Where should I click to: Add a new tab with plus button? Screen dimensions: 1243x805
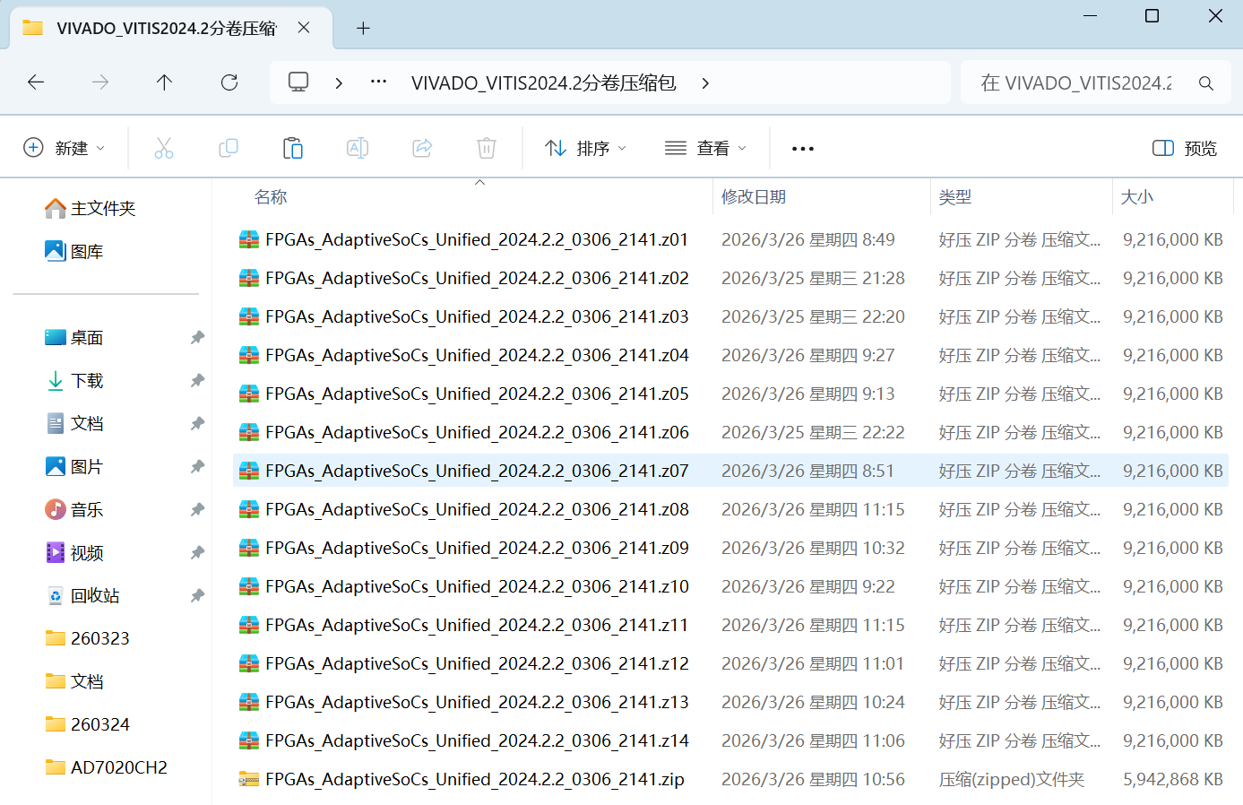tap(363, 29)
